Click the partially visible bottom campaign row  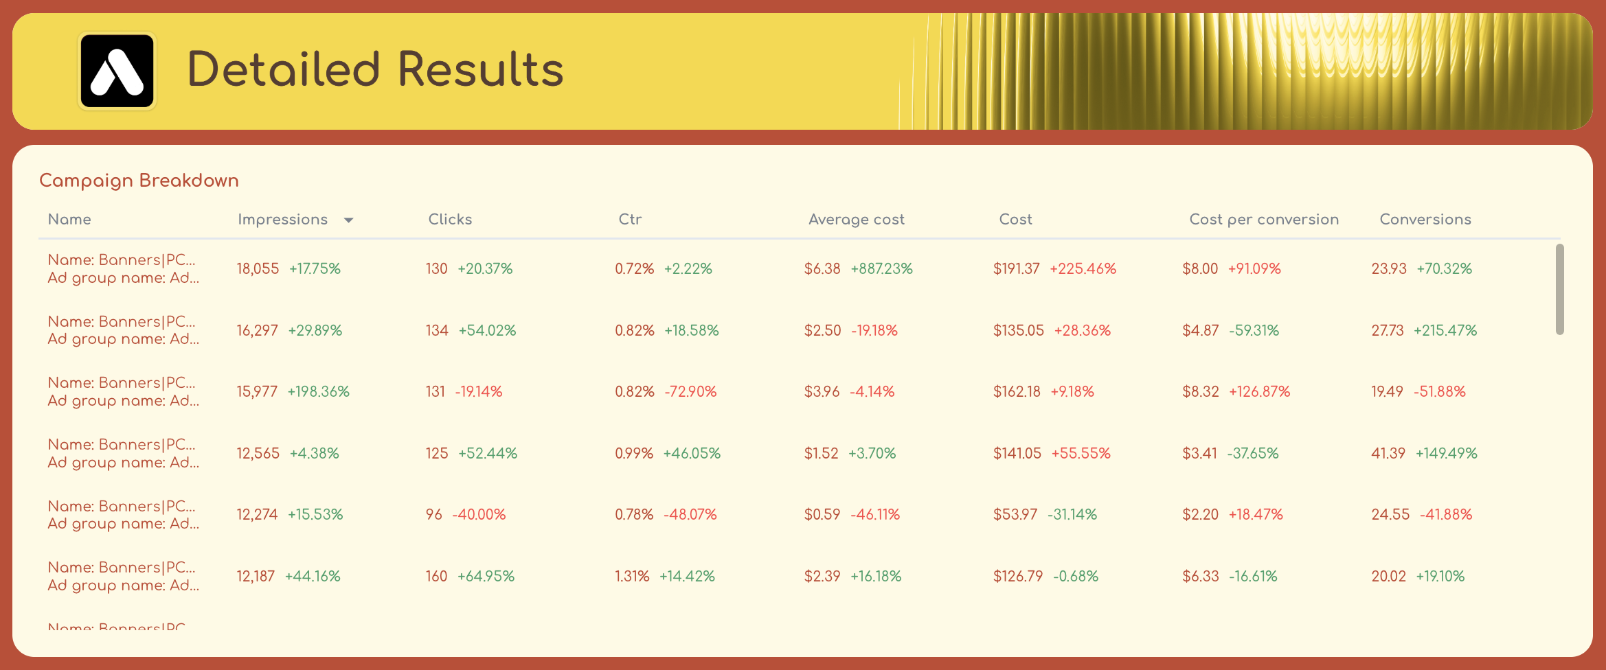click(117, 626)
